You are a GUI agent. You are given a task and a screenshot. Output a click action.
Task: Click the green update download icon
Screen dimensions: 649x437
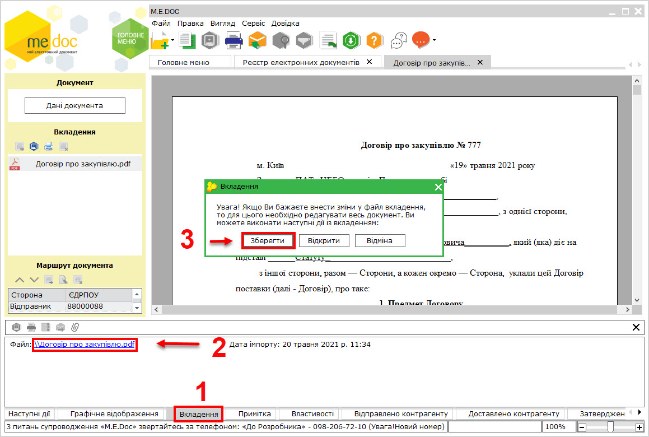[351, 40]
